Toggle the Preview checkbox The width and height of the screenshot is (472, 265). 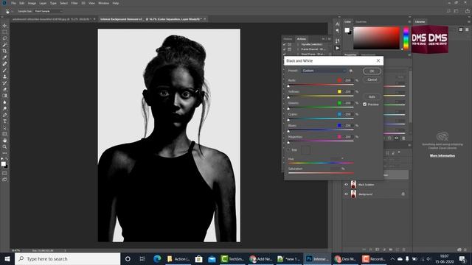coord(365,105)
